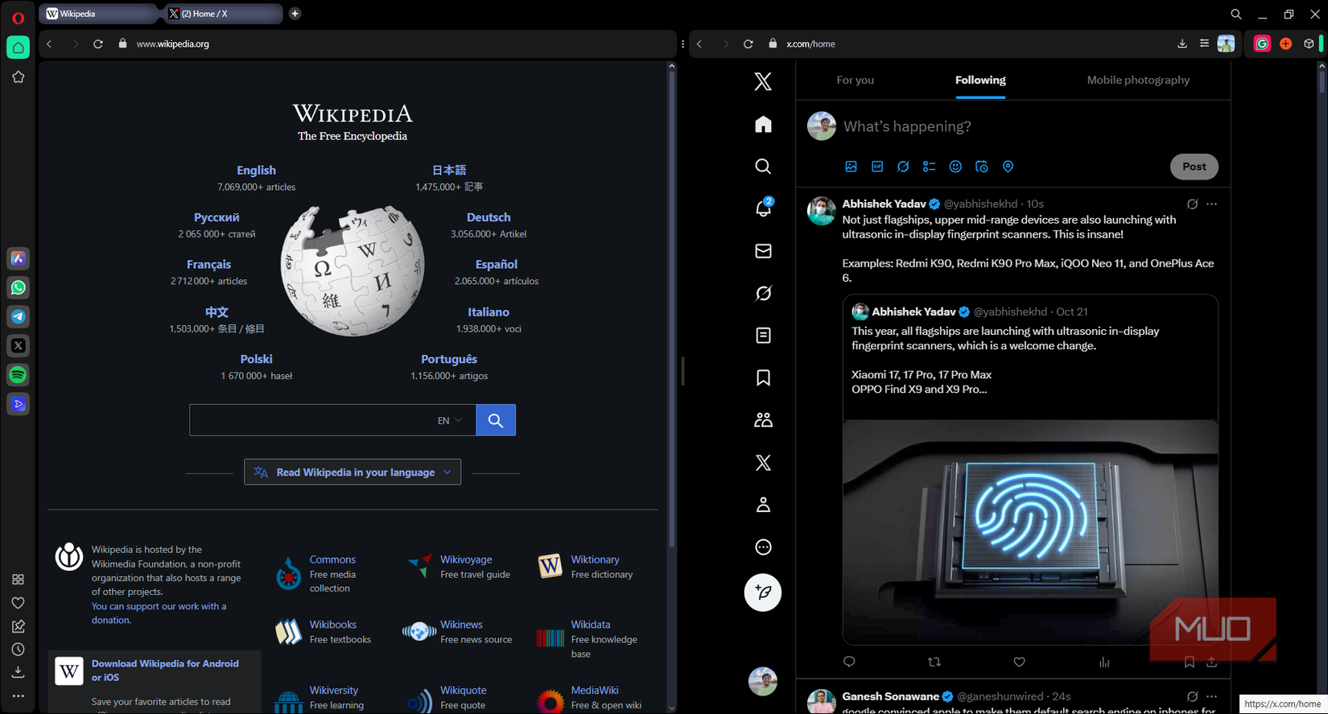The height and width of the screenshot is (714, 1328).
Task: Open X messenger in Opera sidebar
Action: [18, 345]
